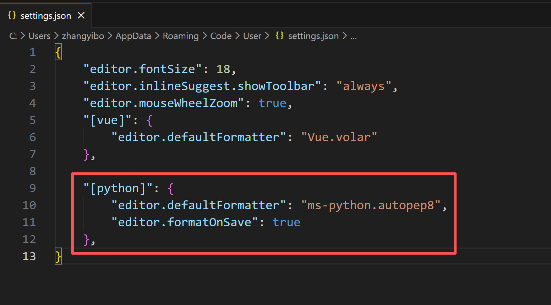Screen dimensions: 551x305
Task: Select the AppData breadcrumb segment
Action: tap(133, 36)
